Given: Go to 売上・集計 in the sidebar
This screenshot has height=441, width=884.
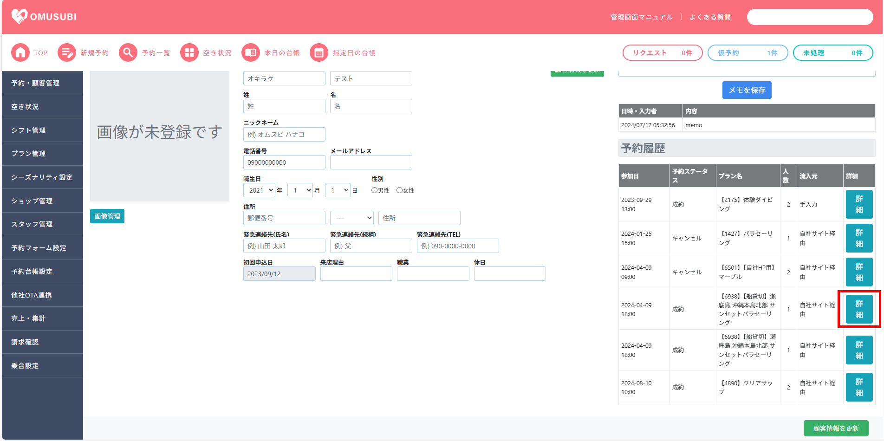Looking at the screenshot, I should point(42,318).
